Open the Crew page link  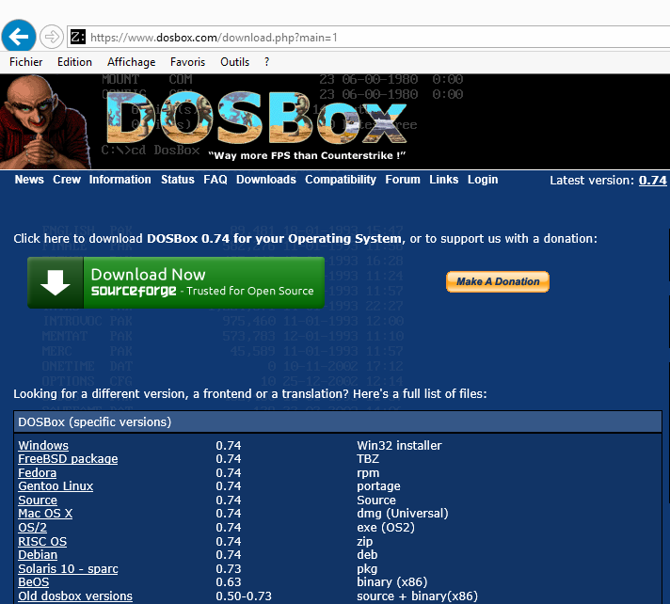pyautogui.click(x=67, y=180)
